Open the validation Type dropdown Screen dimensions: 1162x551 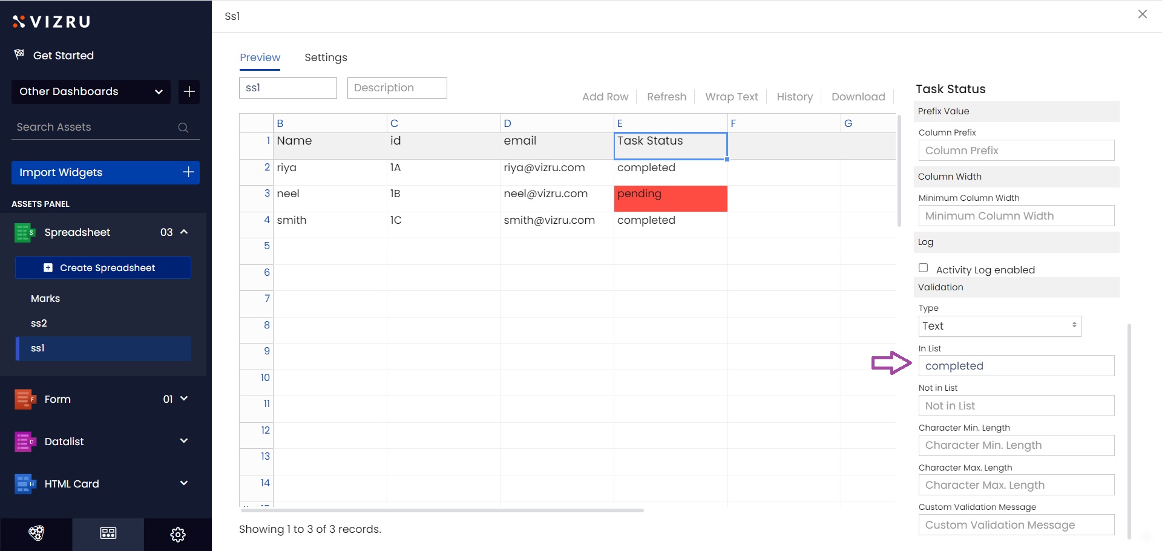[999, 326]
